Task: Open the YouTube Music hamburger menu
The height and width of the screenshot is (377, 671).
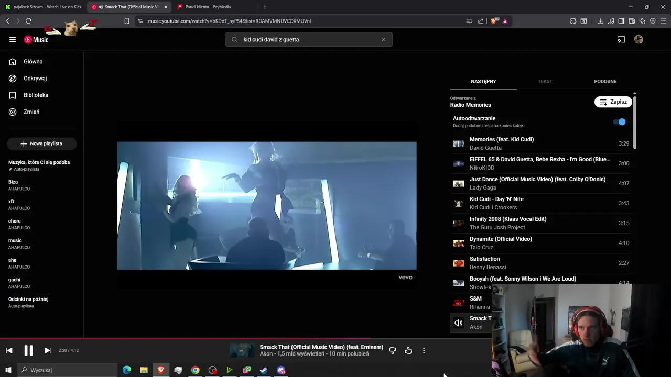Action: [x=13, y=39]
